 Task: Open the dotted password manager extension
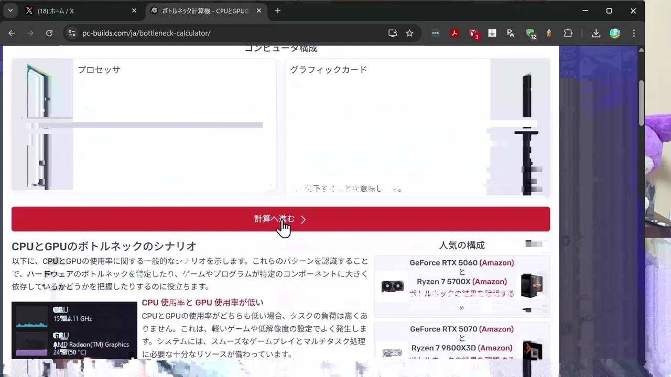point(436,33)
